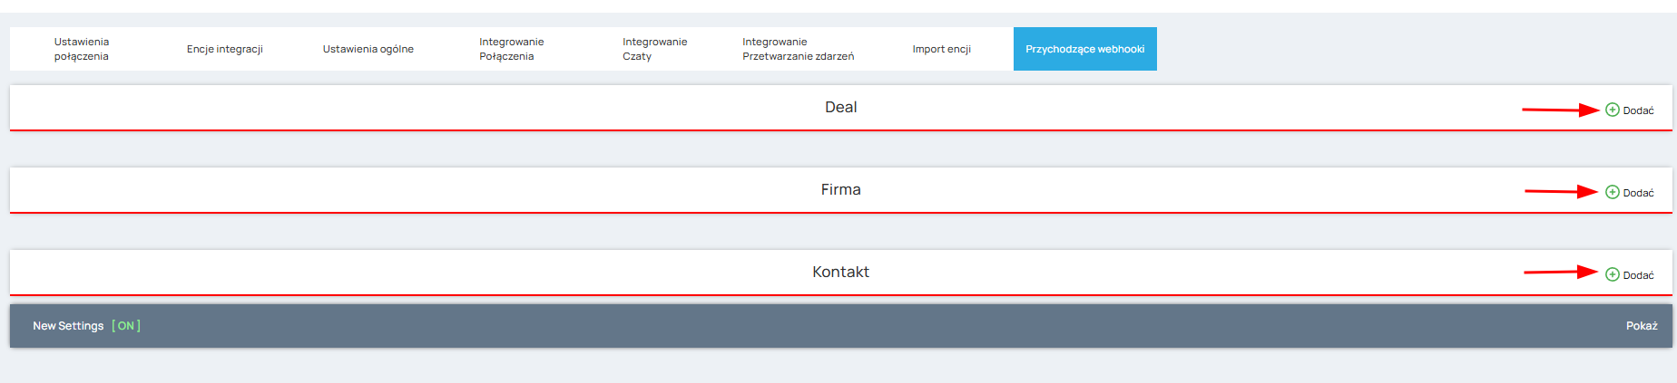Image resolution: width=1677 pixels, height=383 pixels.
Task: Open the Ustawienia połączenia tab
Action: coord(82,49)
